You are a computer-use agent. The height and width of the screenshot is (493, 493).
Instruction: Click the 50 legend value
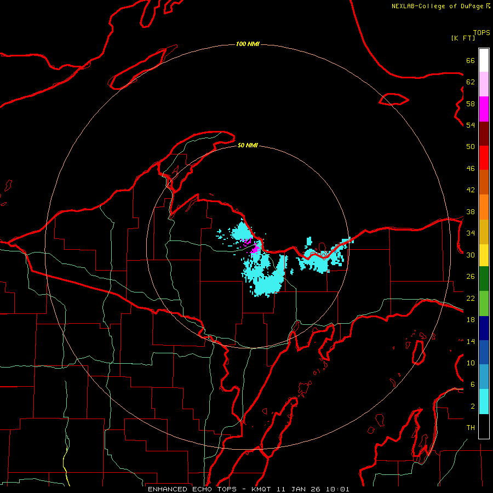[471, 147]
